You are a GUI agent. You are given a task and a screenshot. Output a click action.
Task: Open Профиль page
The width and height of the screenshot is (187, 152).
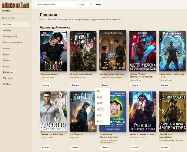16,84
